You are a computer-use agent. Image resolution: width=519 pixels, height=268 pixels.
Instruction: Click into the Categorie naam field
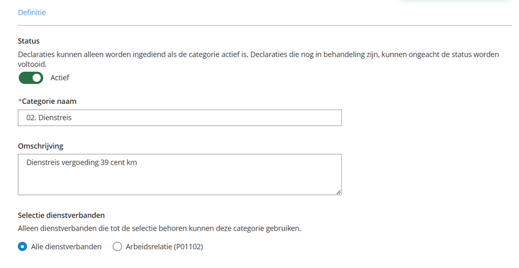coord(180,118)
